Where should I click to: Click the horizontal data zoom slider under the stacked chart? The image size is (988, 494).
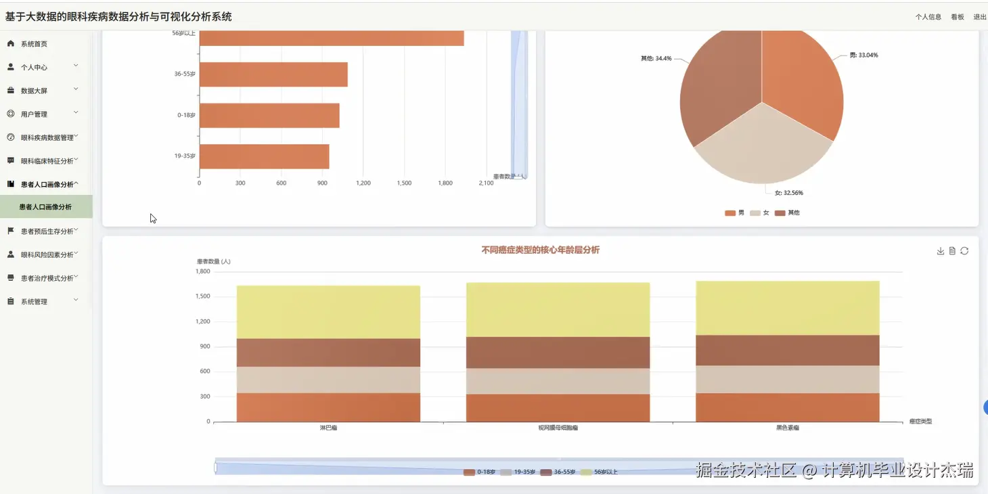[559, 467]
